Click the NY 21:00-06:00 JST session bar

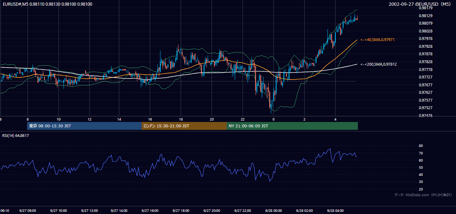click(x=292, y=126)
